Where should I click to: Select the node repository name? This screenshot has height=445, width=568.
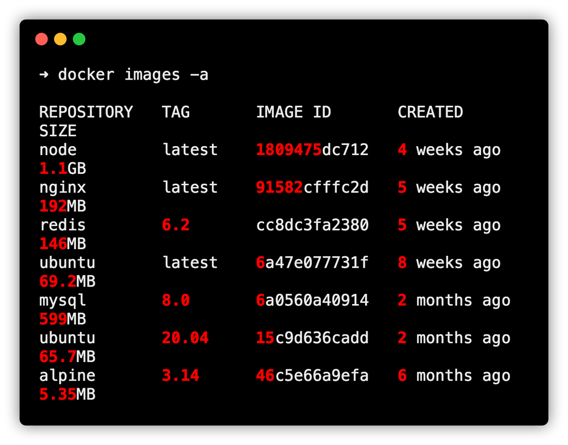pos(57,150)
